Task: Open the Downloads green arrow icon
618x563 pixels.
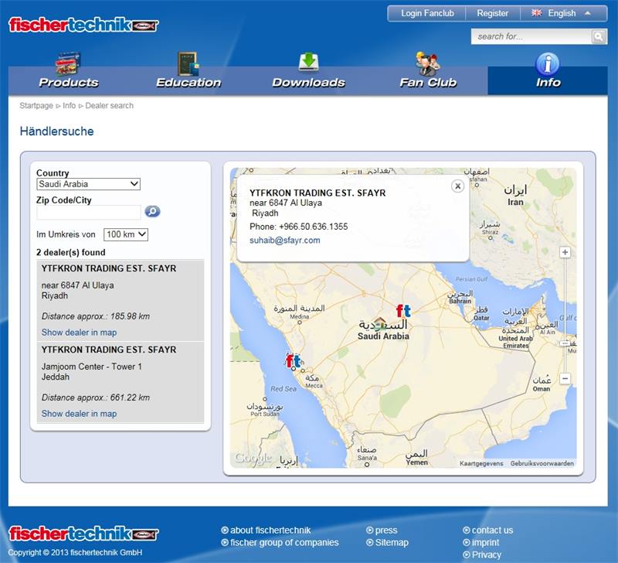Action: [308, 62]
